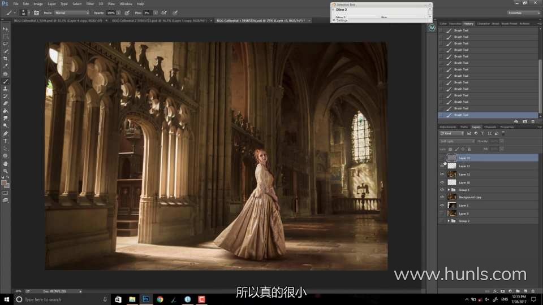The height and width of the screenshot is (305, 543).
Task: Click the Windows Start button
Action: tap(6, 299)
